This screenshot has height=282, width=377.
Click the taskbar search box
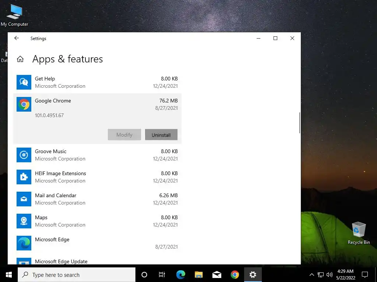(x=77, y=275)
